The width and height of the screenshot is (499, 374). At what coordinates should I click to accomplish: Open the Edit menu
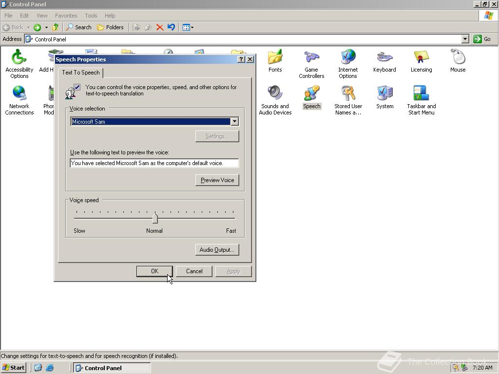(x=24, y=16)
